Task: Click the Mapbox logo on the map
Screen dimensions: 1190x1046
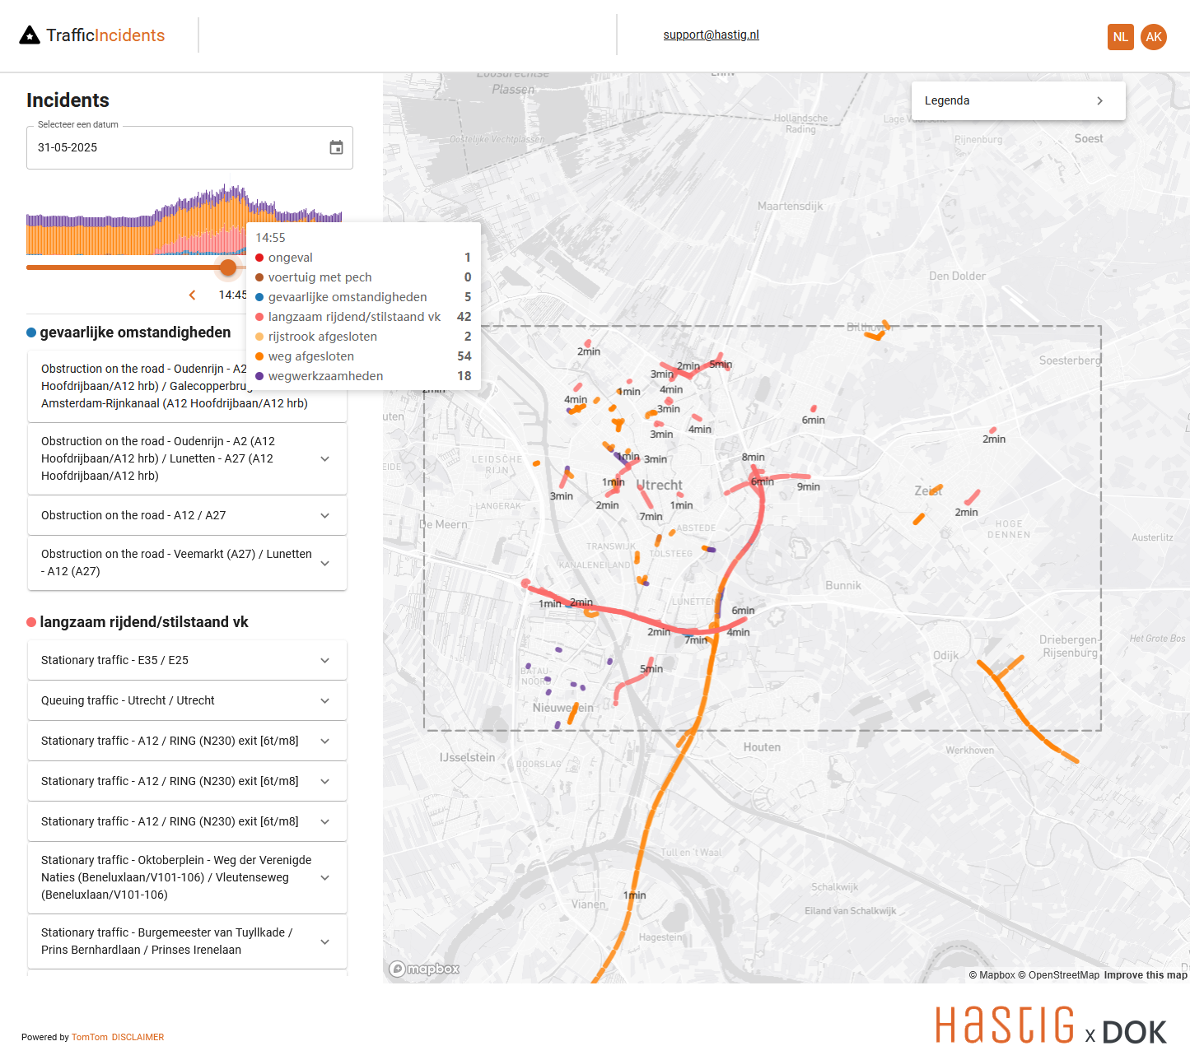Action: point(425,969)
